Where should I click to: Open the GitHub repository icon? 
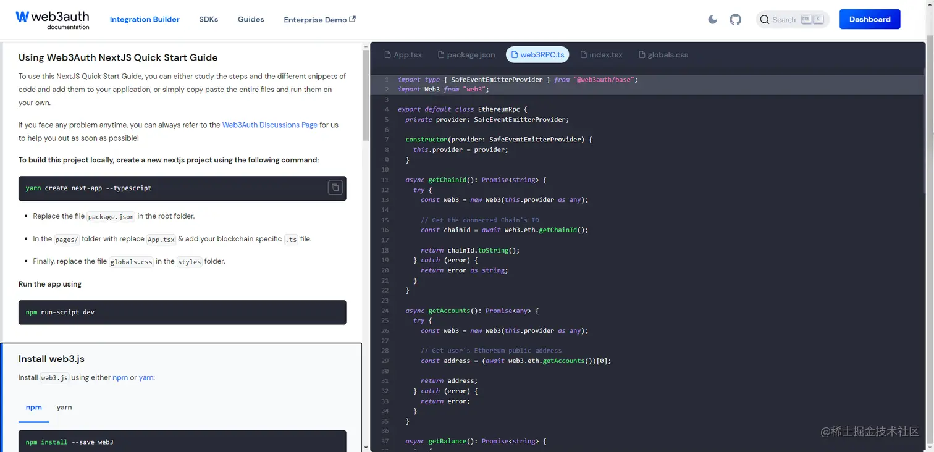point(735,20)
